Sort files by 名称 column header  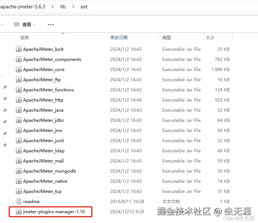[25, 38]
